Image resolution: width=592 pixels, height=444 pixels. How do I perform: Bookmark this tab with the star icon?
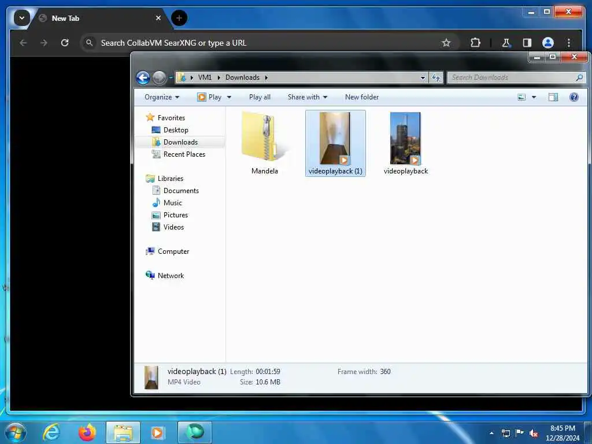tap(446, 43)
